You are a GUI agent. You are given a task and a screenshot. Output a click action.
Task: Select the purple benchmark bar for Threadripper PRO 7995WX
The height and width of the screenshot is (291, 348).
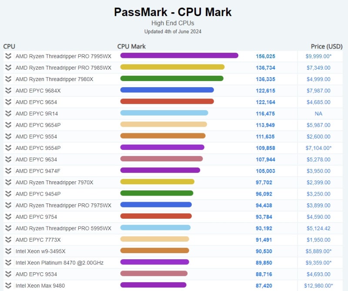[x=178, y=56]
